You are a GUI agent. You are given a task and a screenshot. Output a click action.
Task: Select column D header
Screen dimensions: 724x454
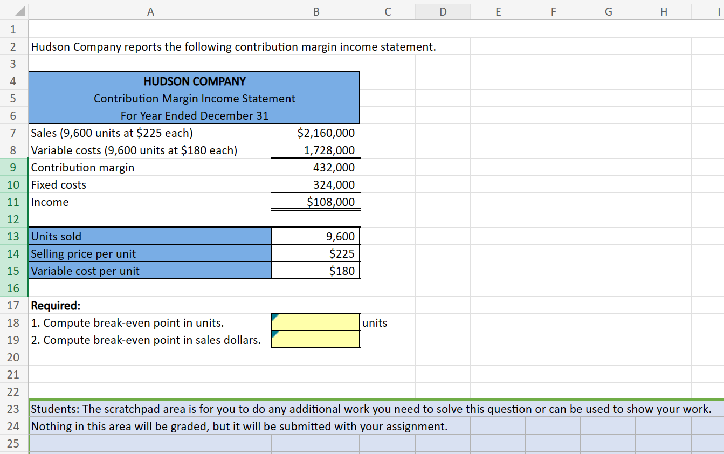click(443, 11)
